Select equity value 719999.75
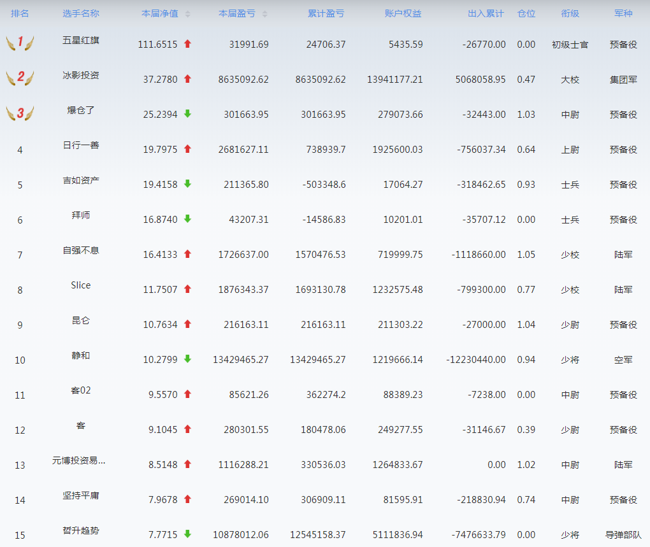 coord(400,255)
